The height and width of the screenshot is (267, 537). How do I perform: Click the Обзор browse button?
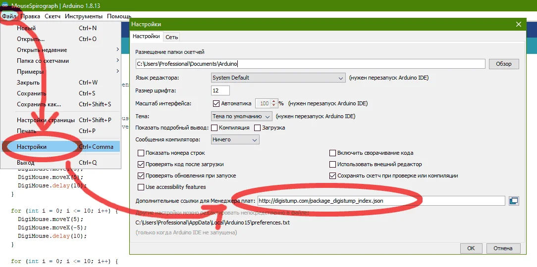[504, 64]
